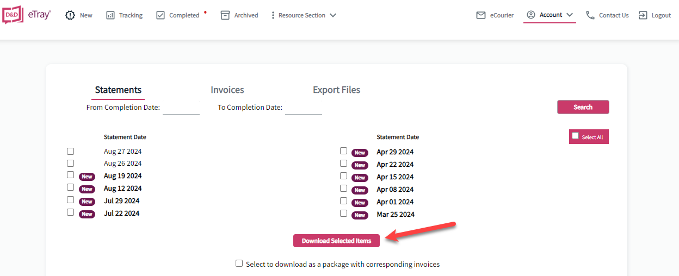Viewport: 679px width, 276px height.
Task: Click the New badge beside Apr 08 2024
Action: point(360,190)
